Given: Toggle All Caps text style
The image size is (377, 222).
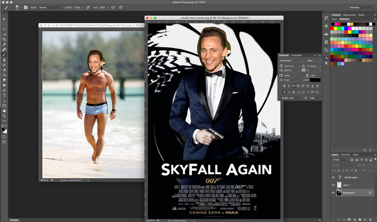Looking at the screenshot, I should [x=294, y=86].
